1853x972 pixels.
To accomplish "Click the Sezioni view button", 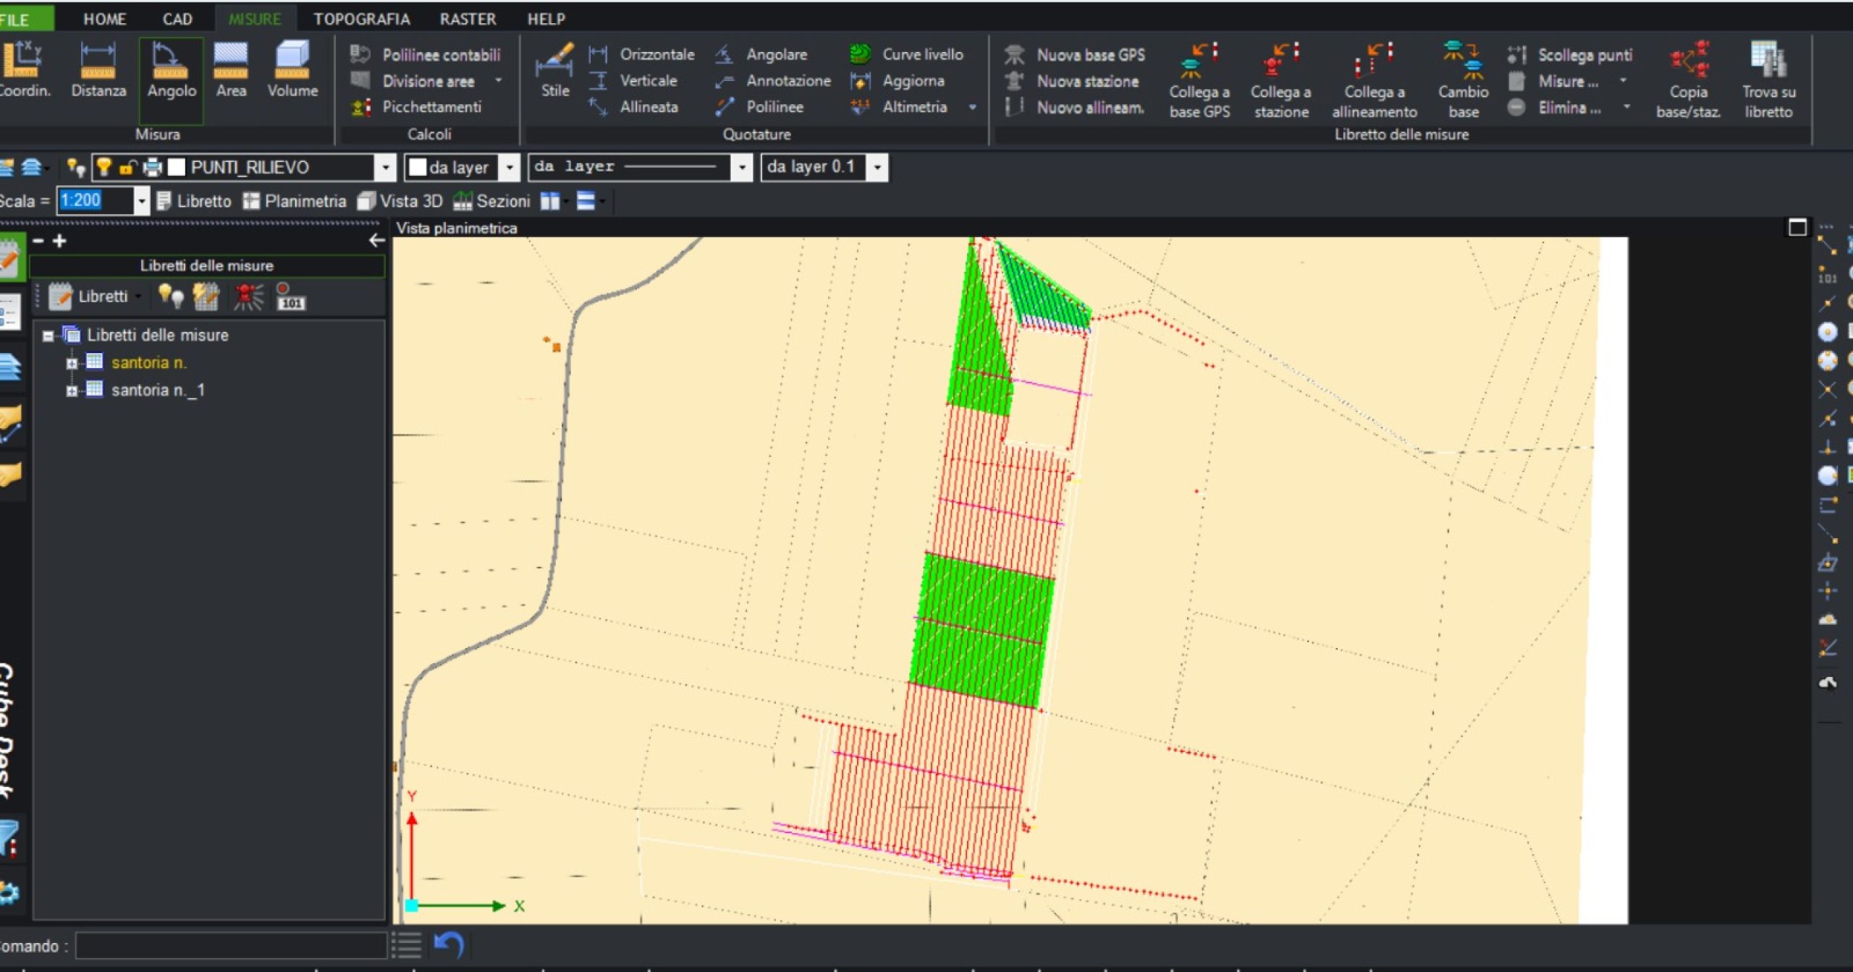I will (491, 201).
